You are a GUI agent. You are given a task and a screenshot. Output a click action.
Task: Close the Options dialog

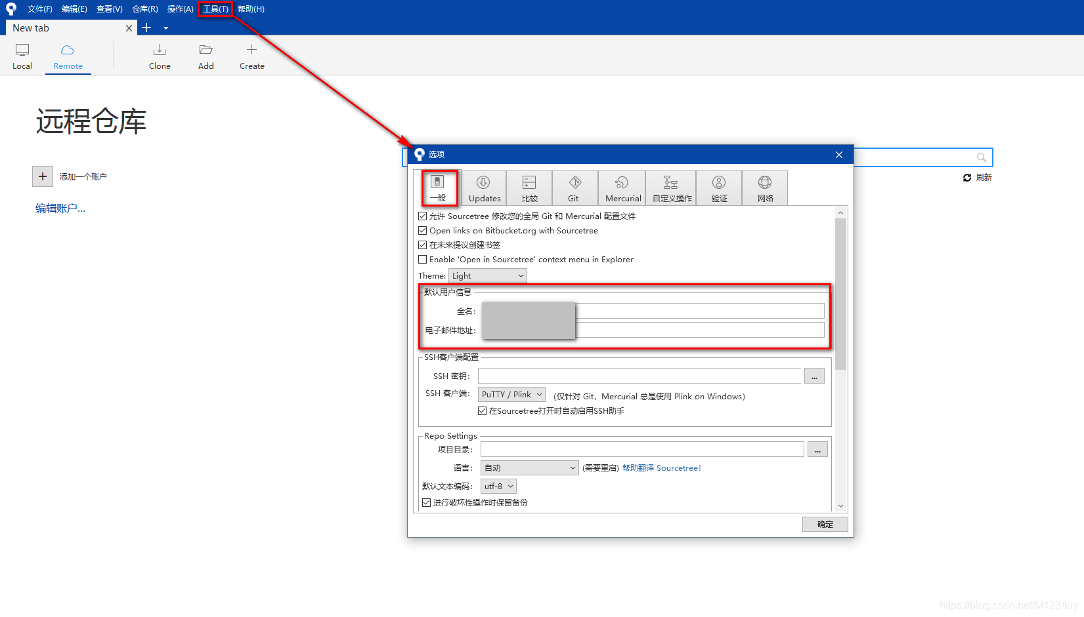(839, 155)
